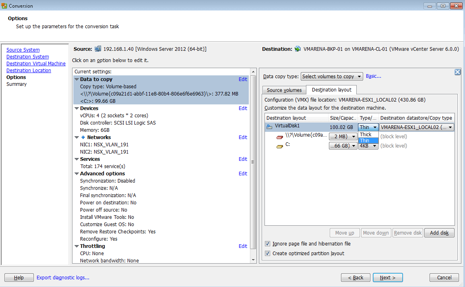Open the system volume size dropdown
The image size is (465, 287).
[x=343, y=137]
